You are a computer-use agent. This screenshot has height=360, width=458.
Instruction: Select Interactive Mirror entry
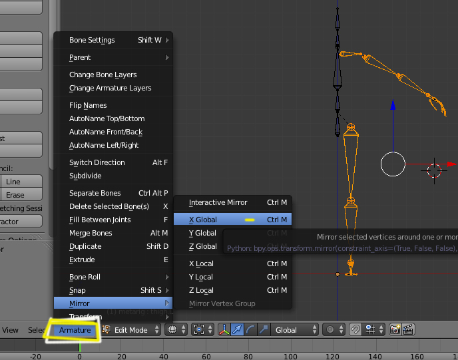tap(232, 202)
